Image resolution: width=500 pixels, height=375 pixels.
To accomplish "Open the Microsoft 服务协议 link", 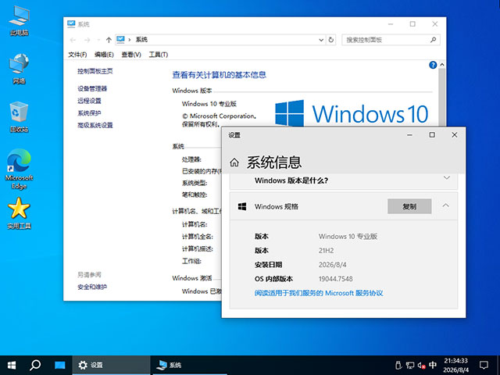I will tap(319, 293).
